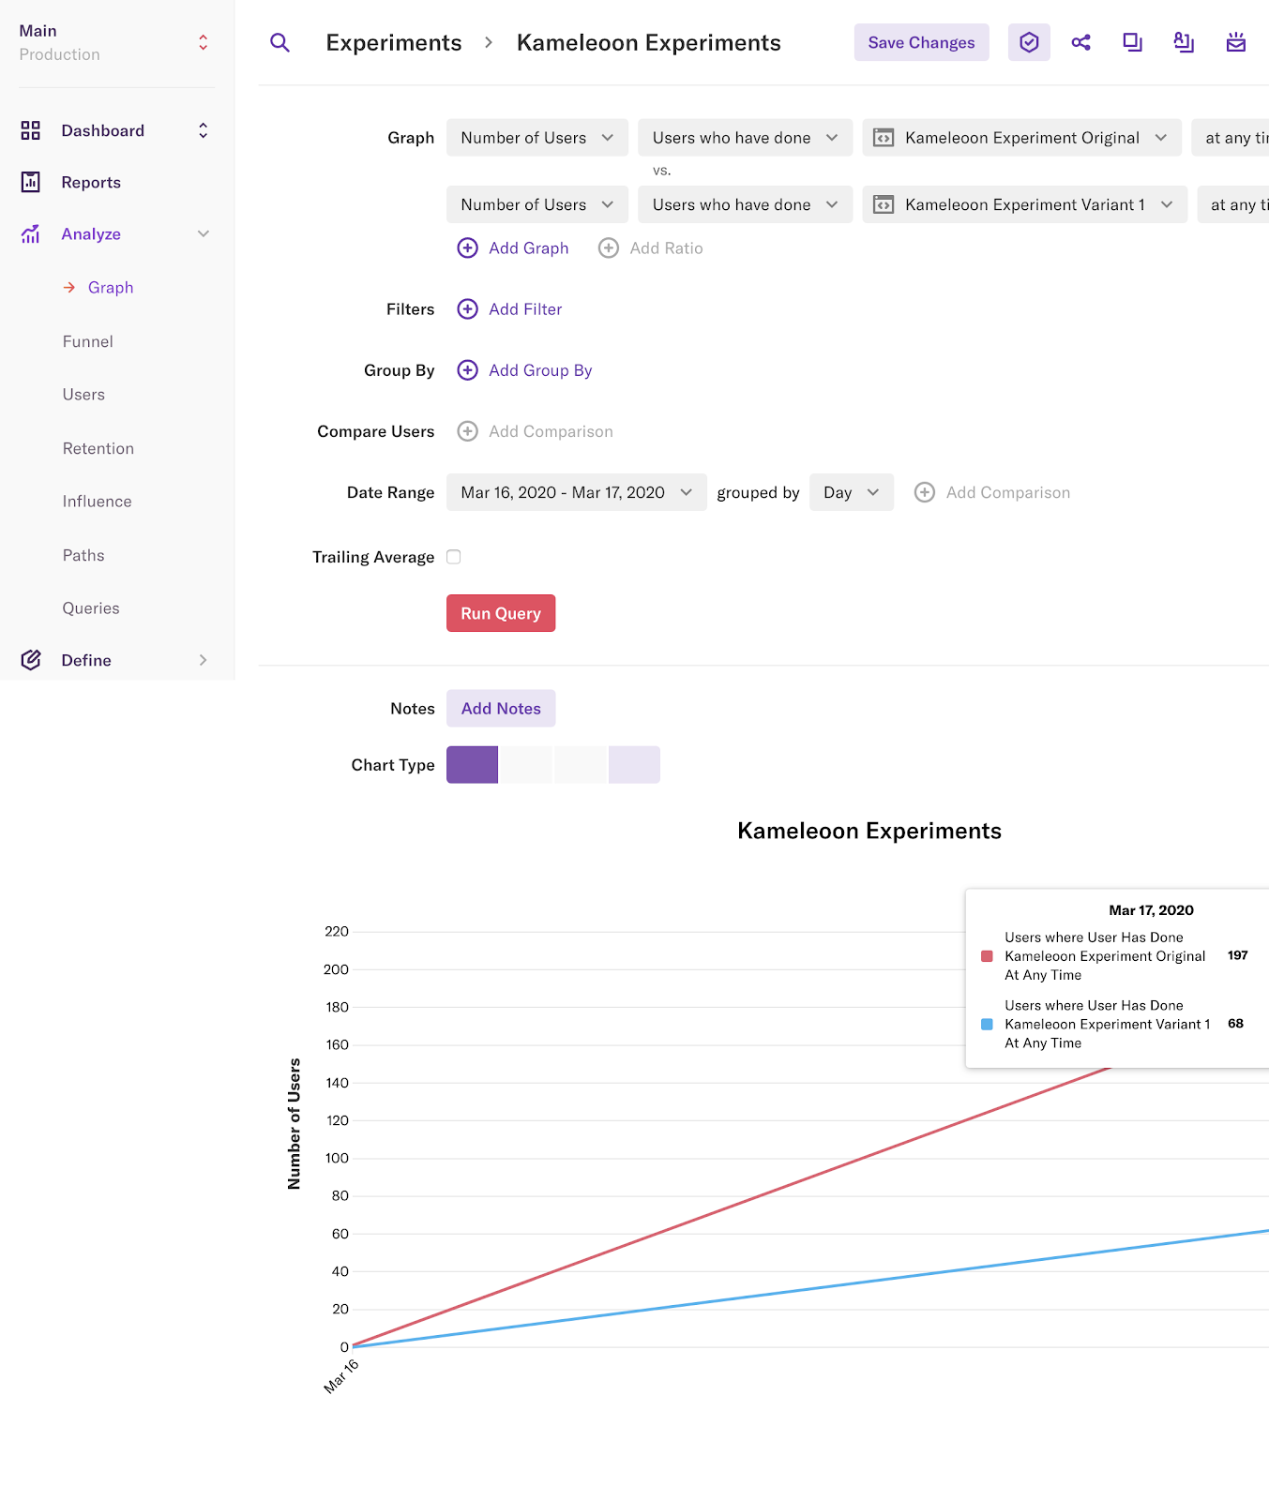Open Kameleoon Experiment Original event dropdown
The image size is (1269, 1500).
click(1021, 138)
